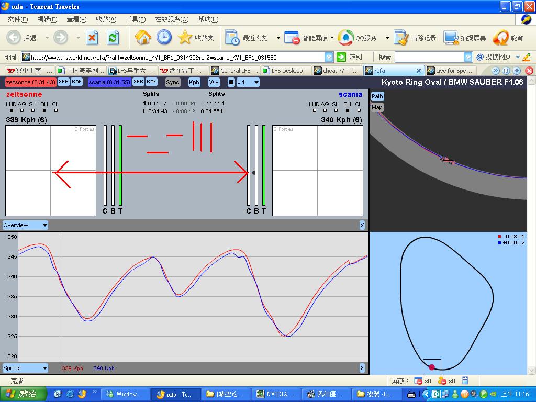The width and height of the screenshot is (536, 402).
Task: Click zeltsonne SPR button
Action: [x=63, y=82]
